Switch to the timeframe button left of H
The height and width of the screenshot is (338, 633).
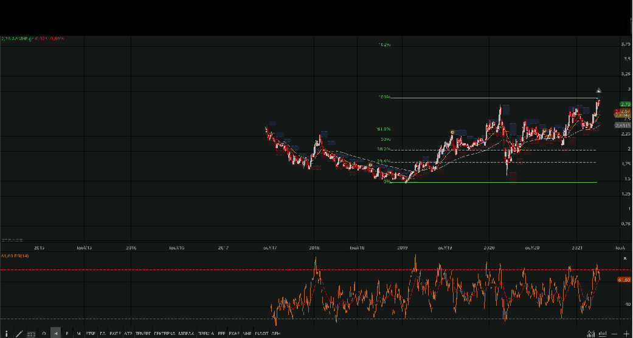pos(44,333)
